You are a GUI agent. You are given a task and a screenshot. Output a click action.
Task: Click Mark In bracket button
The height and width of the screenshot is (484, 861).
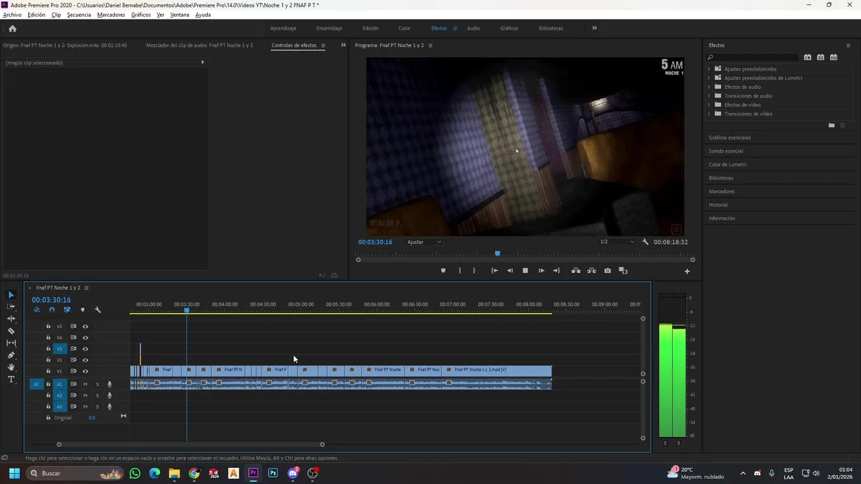click(460, 271)
